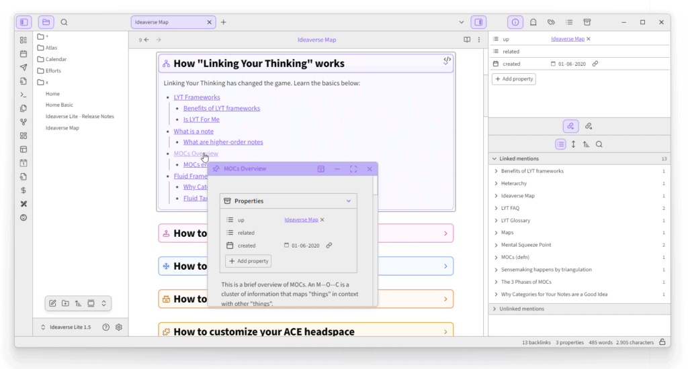The width and height of the screenshot is (688, 369).
Task: Collapse the popover Properties section
Action: click(x=349, y=201)
